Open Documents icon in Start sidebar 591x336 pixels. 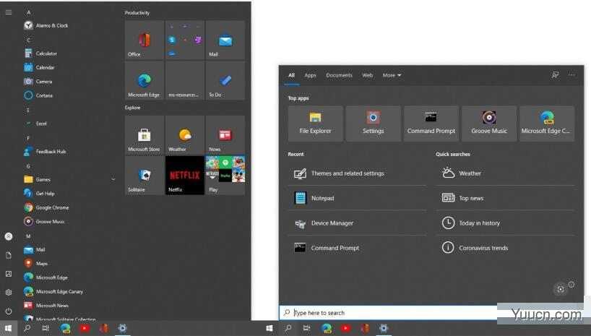pos(8,255)
